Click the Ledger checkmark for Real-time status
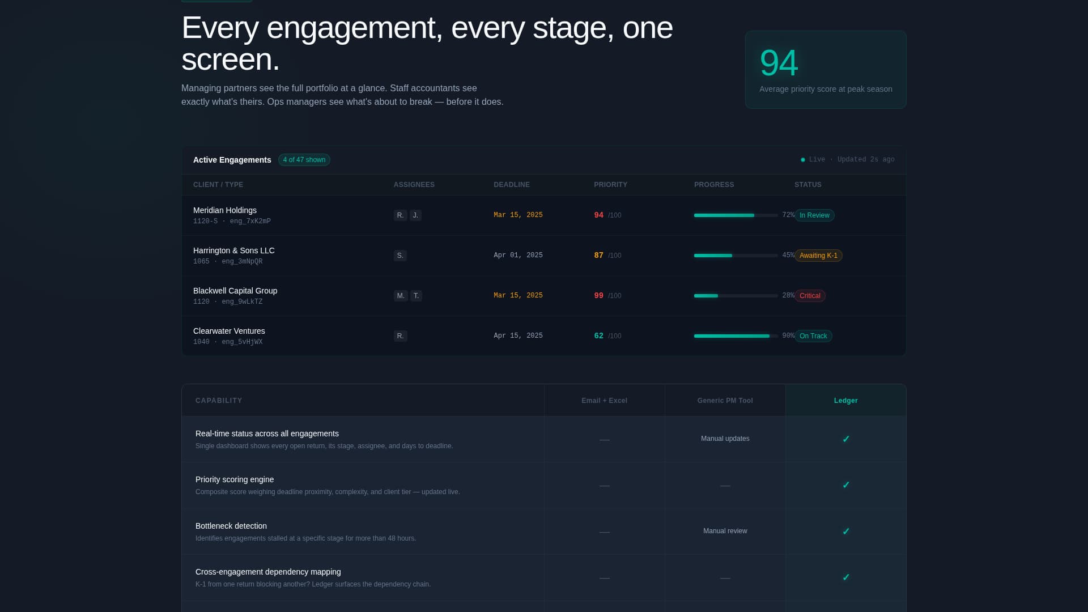Image resolution: width=1088 pixels, height=612 pixels. 846,439
